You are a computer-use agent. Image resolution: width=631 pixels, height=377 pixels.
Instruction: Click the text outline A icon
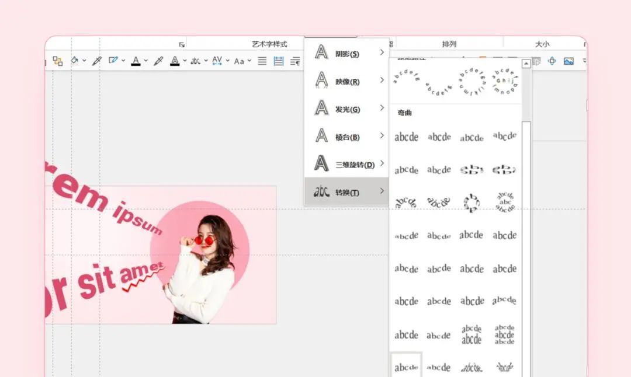click(175, 61)
